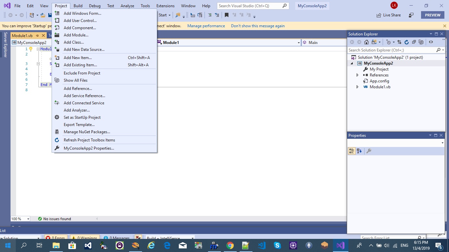Click Don't show this message again

258,26
